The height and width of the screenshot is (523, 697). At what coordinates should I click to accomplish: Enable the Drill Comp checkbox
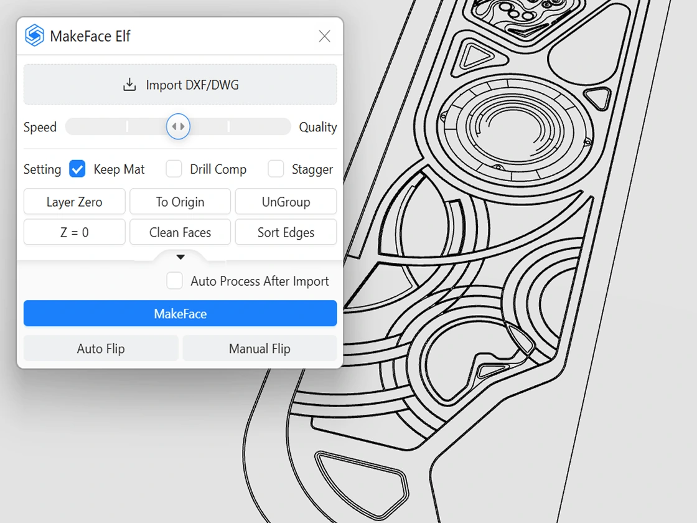tap(174, 169)
